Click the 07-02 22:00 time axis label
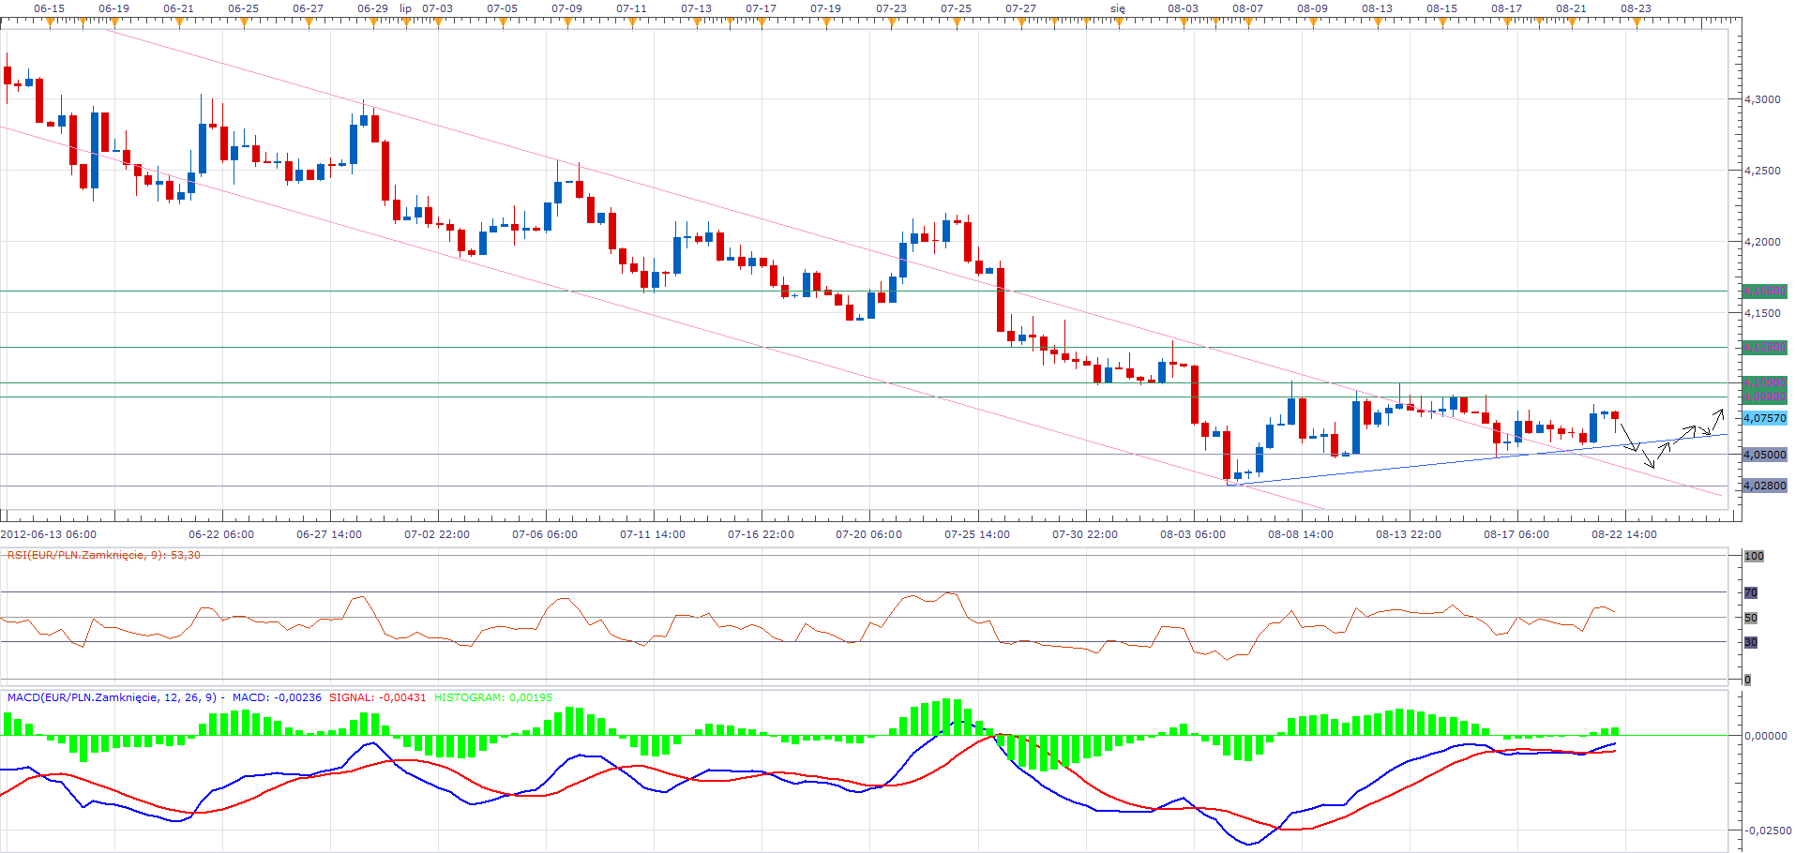This screenshot has height=853, width=1795. click(437, 534)
